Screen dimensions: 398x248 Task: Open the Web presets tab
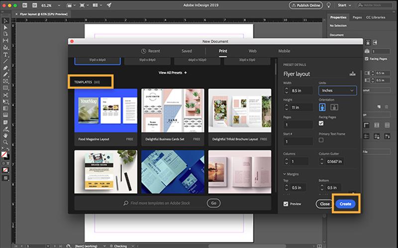pos(253,51)
